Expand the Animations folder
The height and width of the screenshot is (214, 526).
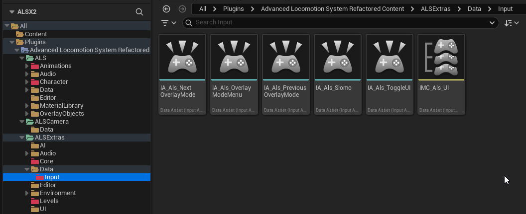[27, 66]
